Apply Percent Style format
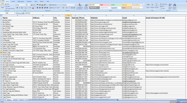The image size is (187, 103). pos(67,8)
